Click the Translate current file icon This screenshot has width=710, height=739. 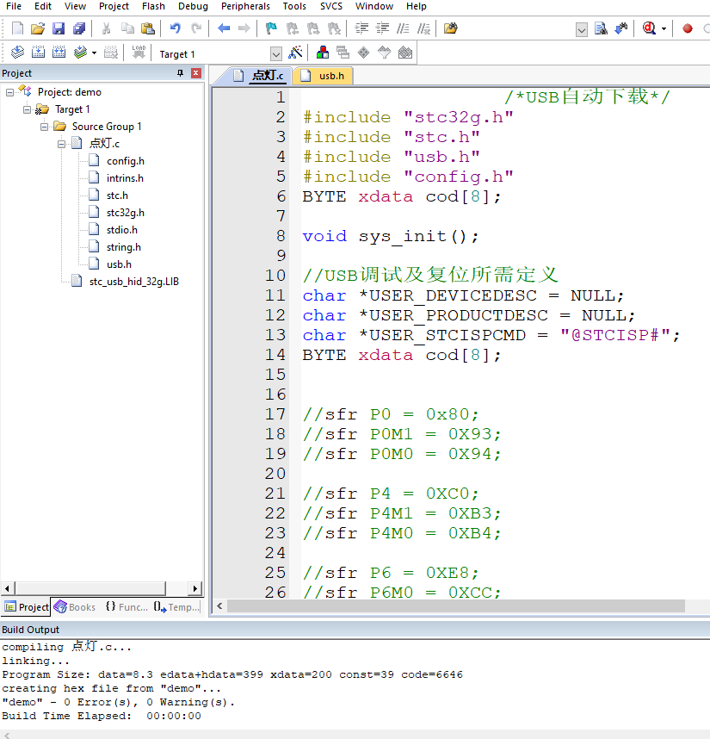(x=17, y=53)
